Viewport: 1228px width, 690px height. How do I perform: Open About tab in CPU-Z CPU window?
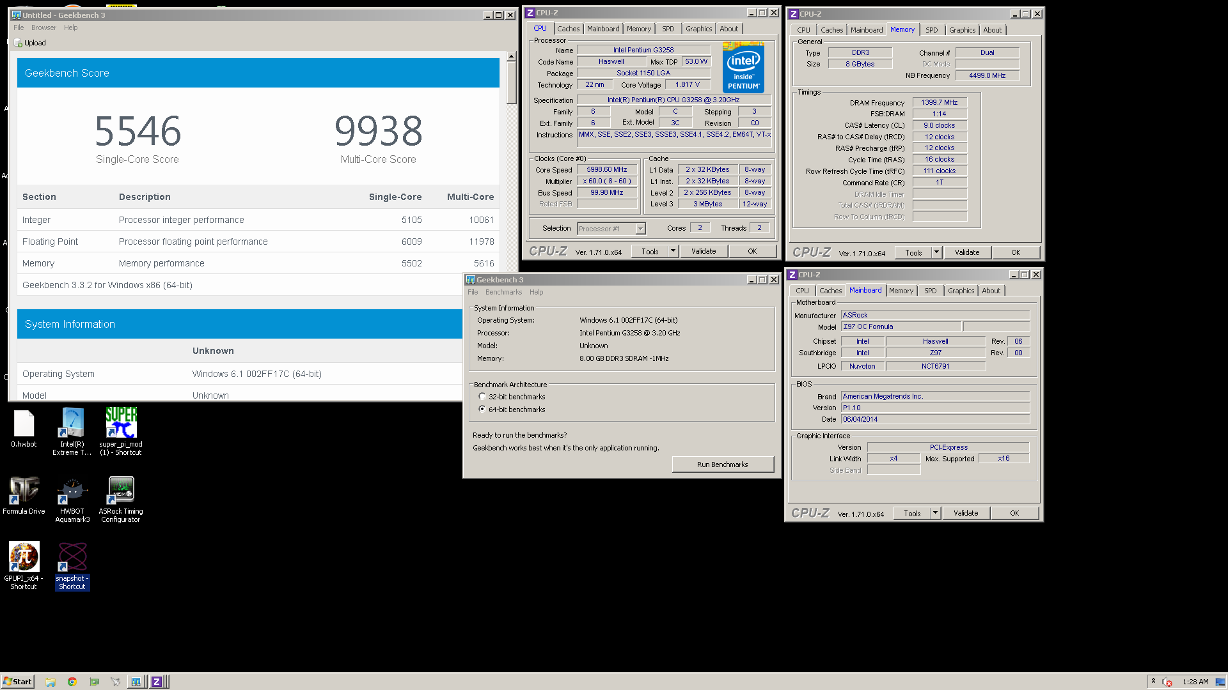click(x=728, y=29)
